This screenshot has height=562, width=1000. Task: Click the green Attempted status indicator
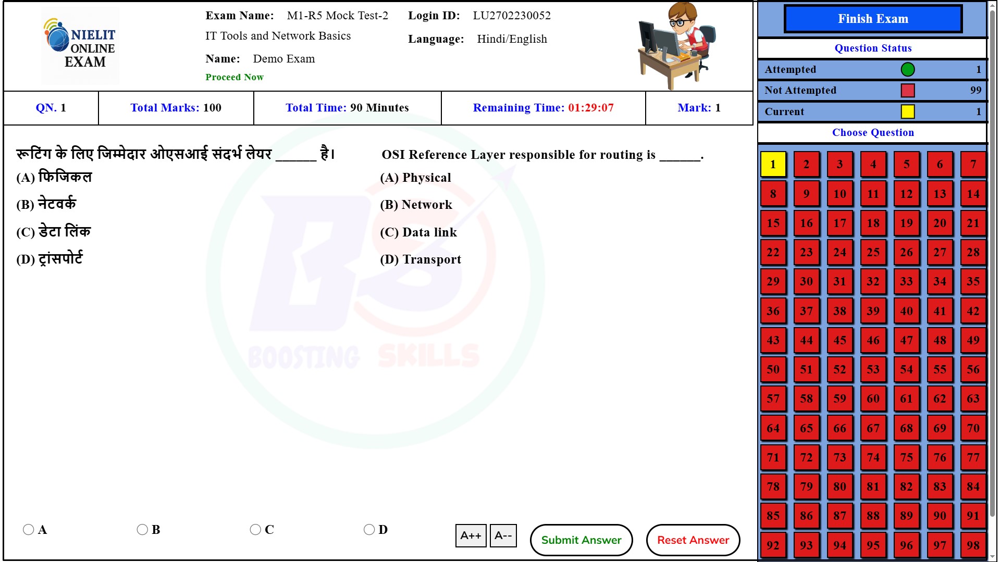point(907,69)
